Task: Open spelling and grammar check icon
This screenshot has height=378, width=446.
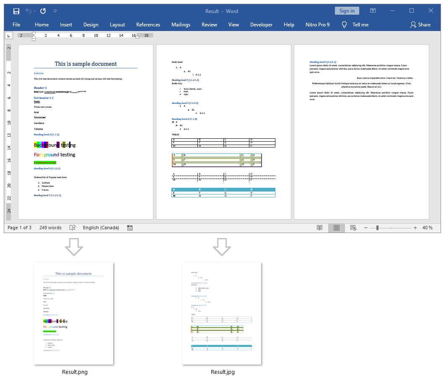Action: 73,228
